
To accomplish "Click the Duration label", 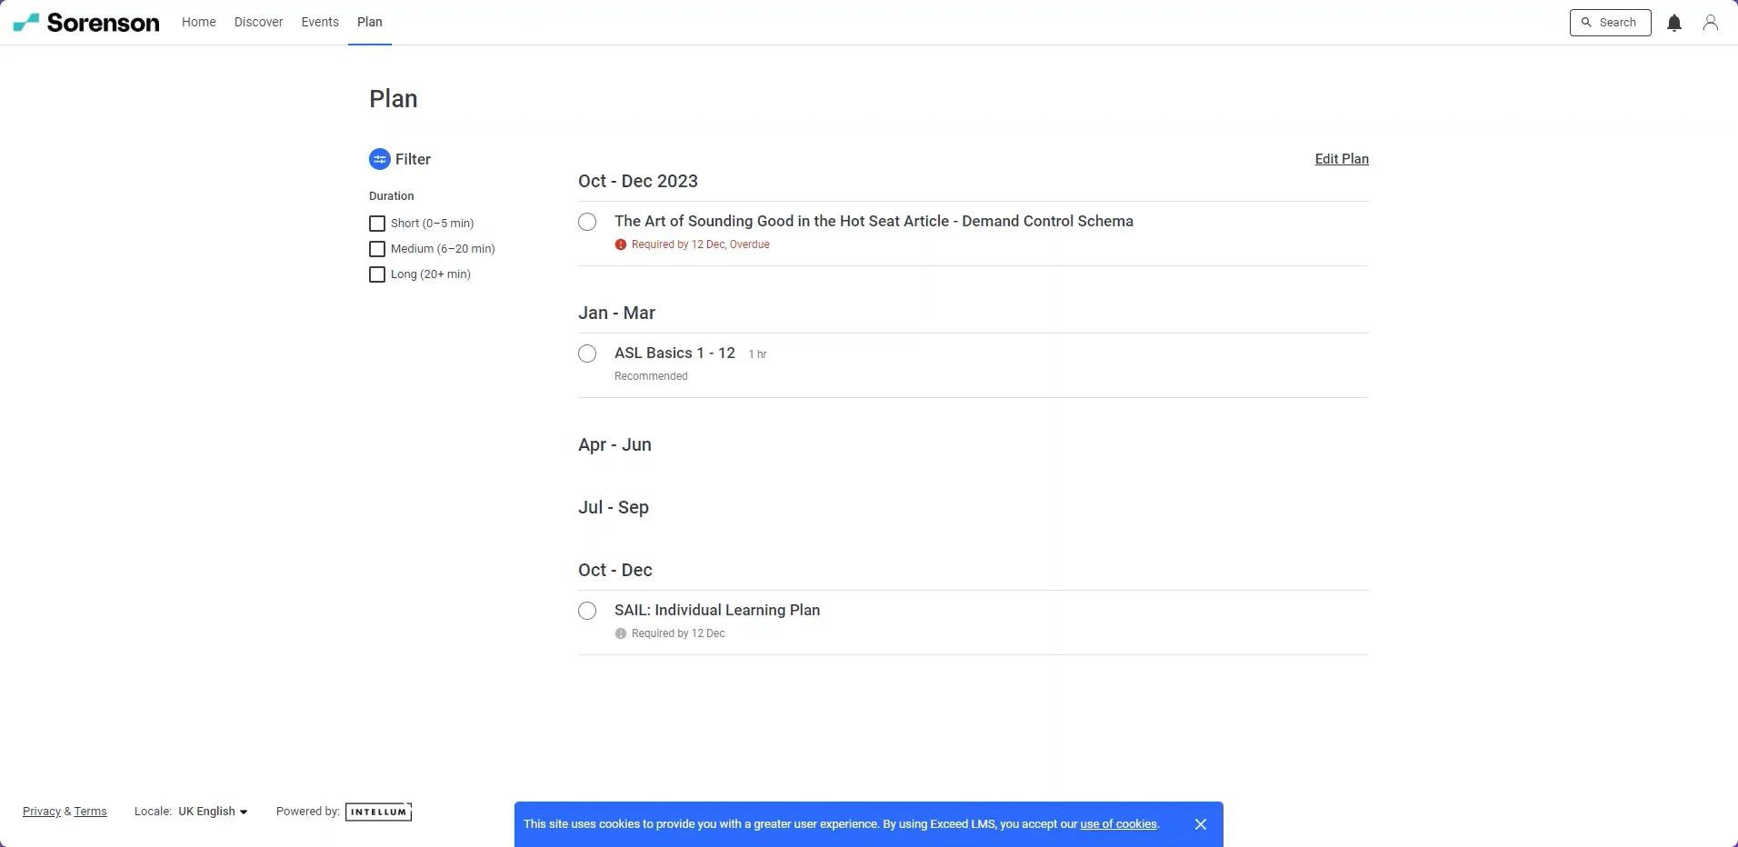I will coord(392,196).
